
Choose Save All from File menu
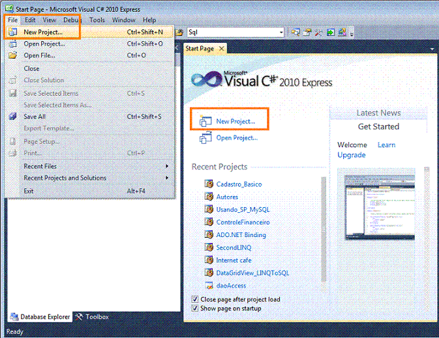[89, 117]
